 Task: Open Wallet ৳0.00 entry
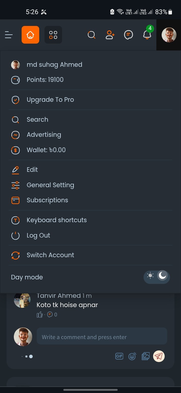[x=46, y=150]
